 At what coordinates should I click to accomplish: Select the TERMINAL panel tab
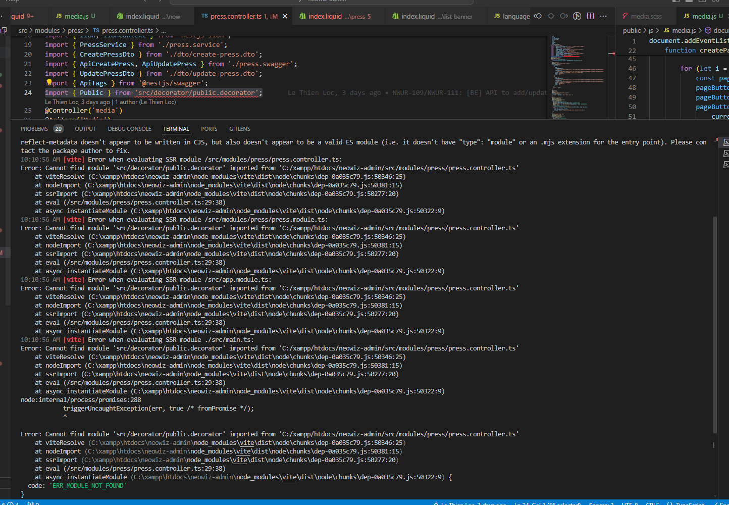click(x=176, y=129)
